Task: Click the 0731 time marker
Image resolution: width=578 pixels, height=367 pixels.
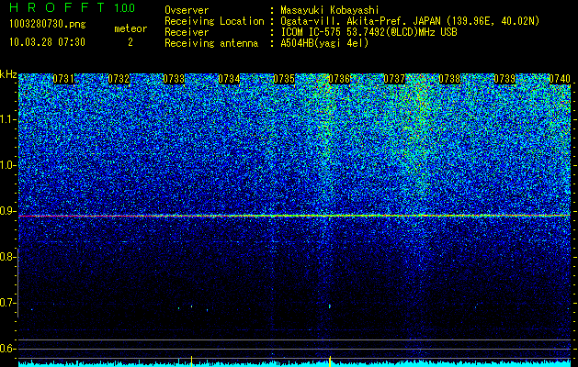Action: (63, 79)
